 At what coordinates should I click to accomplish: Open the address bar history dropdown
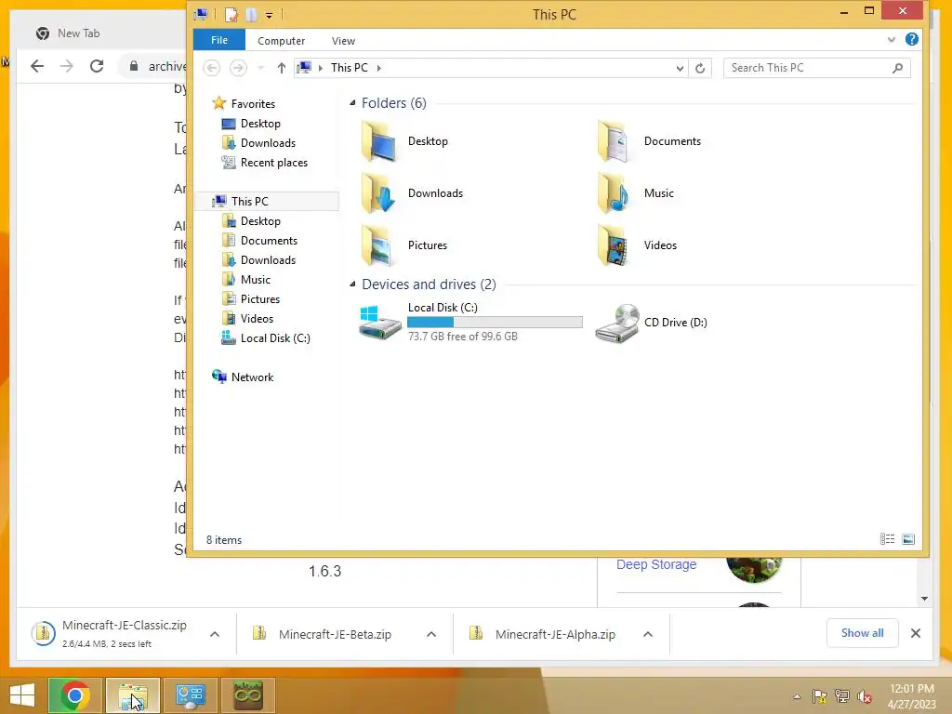coord(680,69)
